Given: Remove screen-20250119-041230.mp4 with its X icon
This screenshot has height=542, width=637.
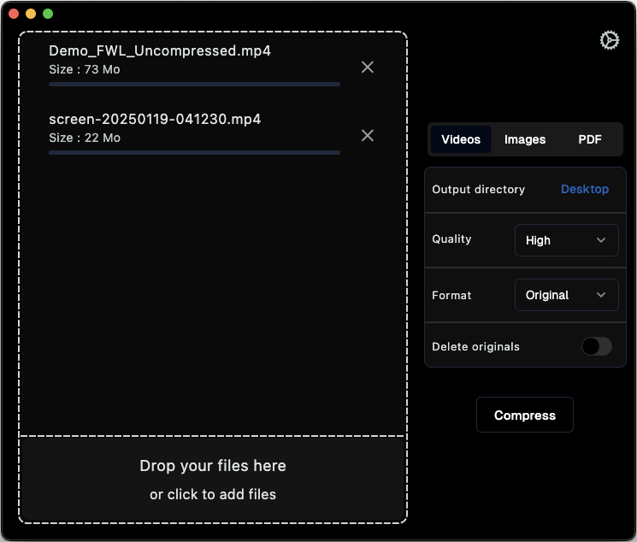Looking at the screenshot, I should coord(368,135).
